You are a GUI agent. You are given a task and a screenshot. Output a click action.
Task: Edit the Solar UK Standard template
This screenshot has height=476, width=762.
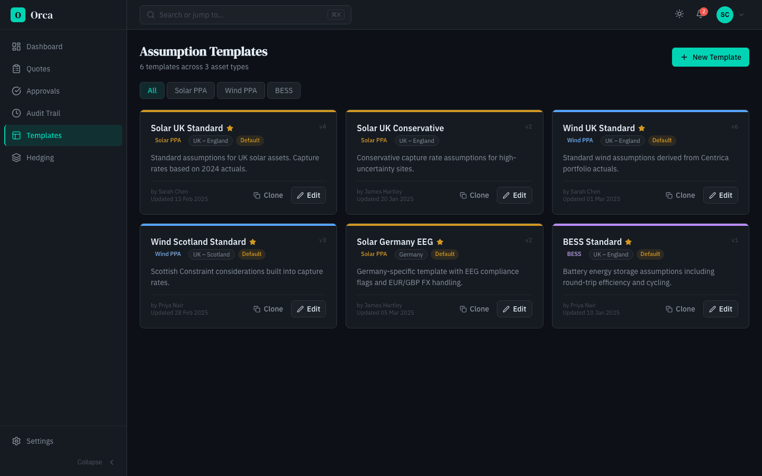tap(309, 195)
